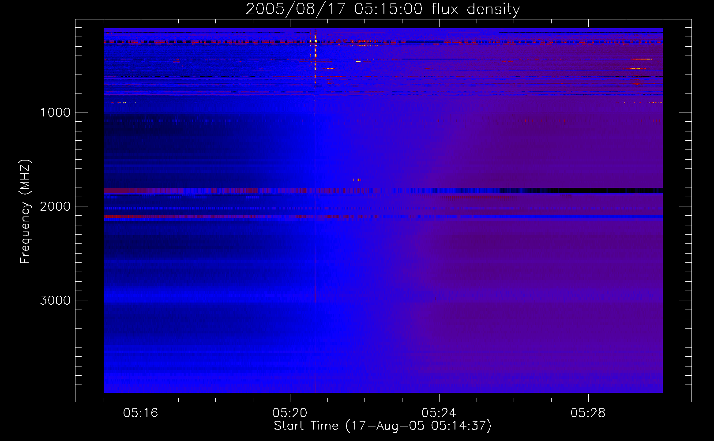Screen dimensions: 714x441
Task: Click the red interference band just above 2100 MHz
Action: tap(383, 217)
